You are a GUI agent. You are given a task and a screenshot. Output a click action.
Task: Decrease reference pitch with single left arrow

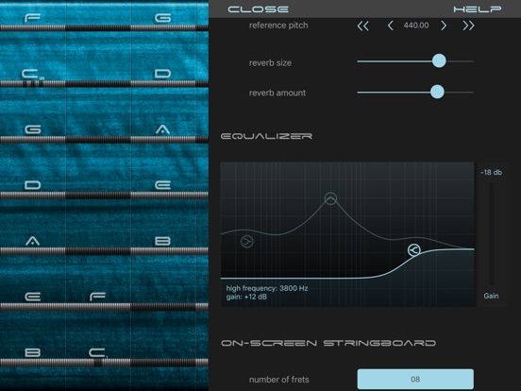(391, 25)
